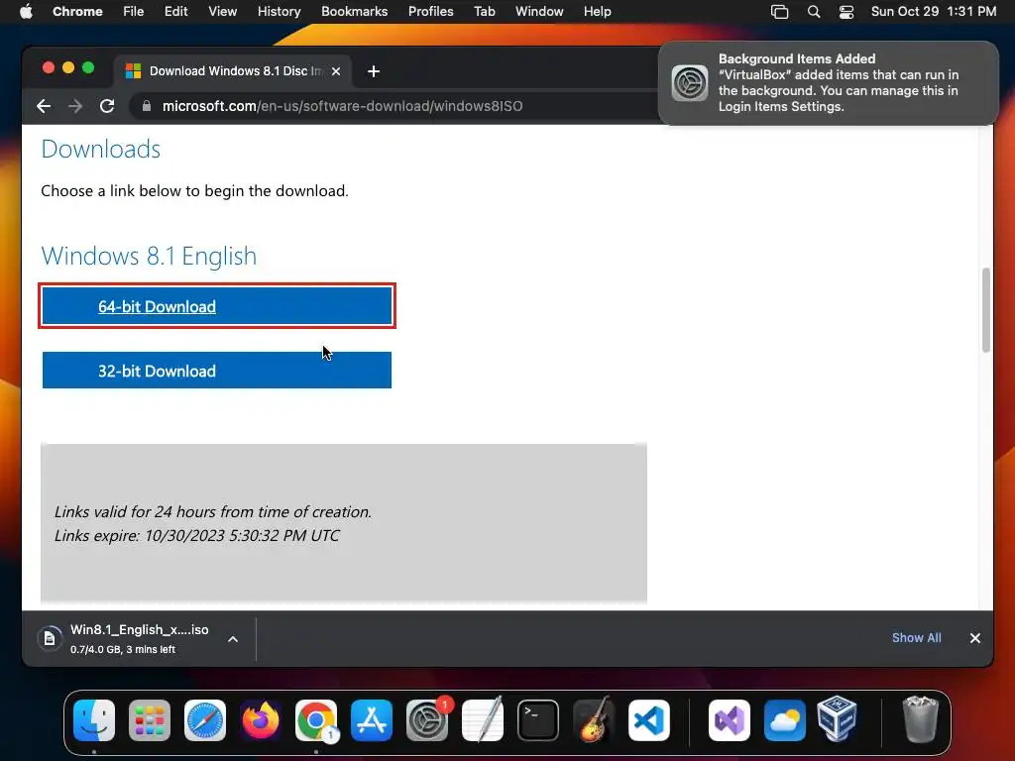Go back to the previous page

[x=44, y=106]
